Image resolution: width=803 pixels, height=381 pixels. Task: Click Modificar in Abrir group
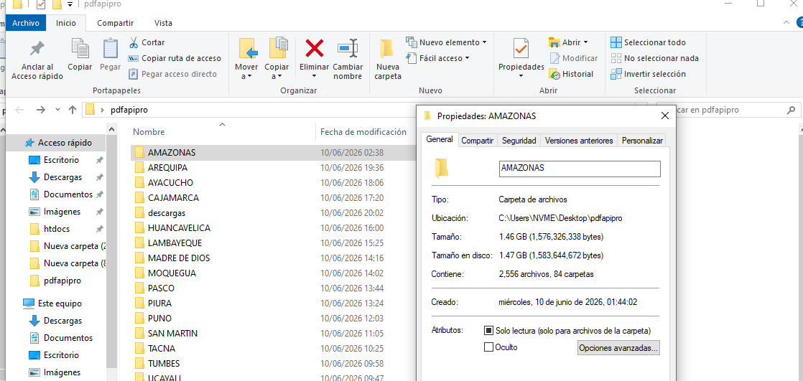(x=574, y=58)
